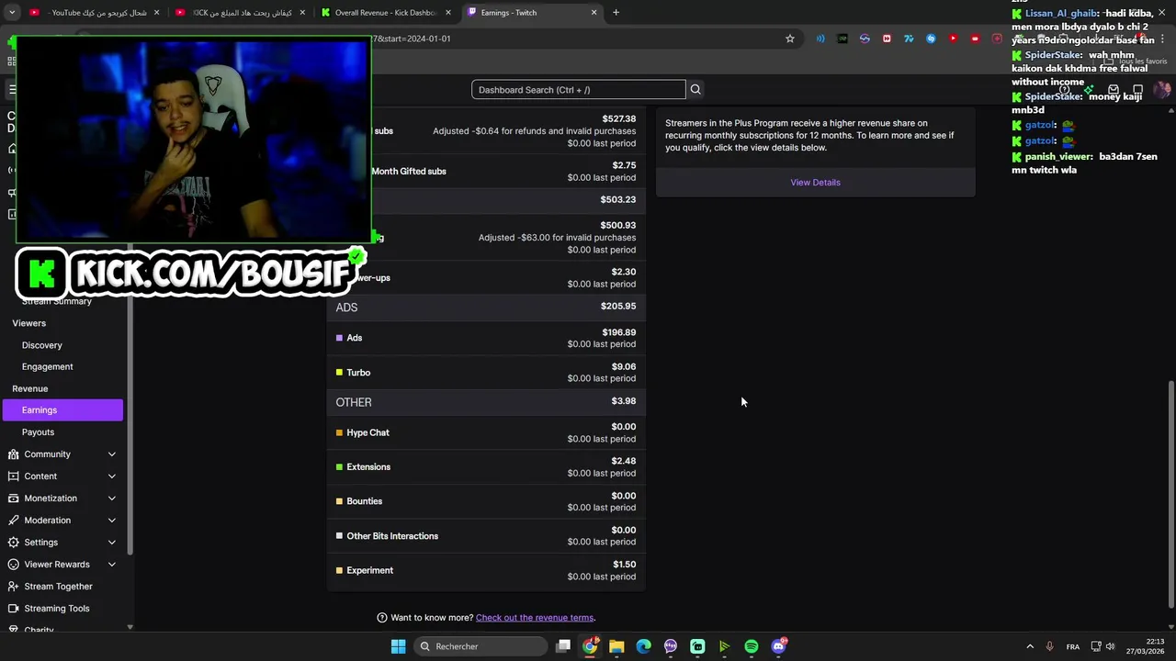Click the FRA language indicator
1176x661 pixels.
coord(1073,646)
